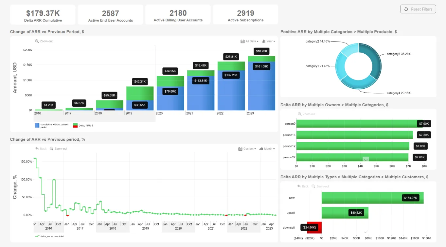This screenshot has width=446, height=247.
Task: Open the All Data range dropdown
Action: pyautogui.click(x=249, y=41)
